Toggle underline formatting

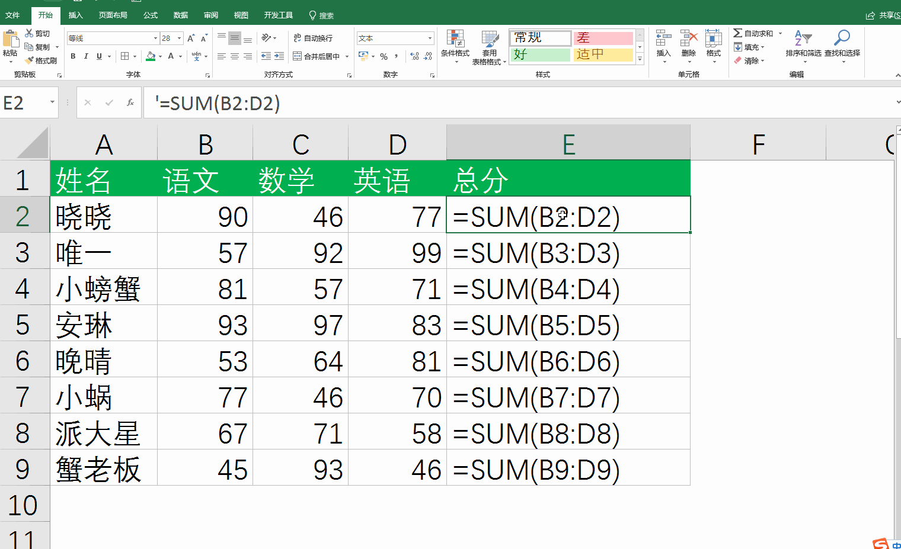coord(99,56)
